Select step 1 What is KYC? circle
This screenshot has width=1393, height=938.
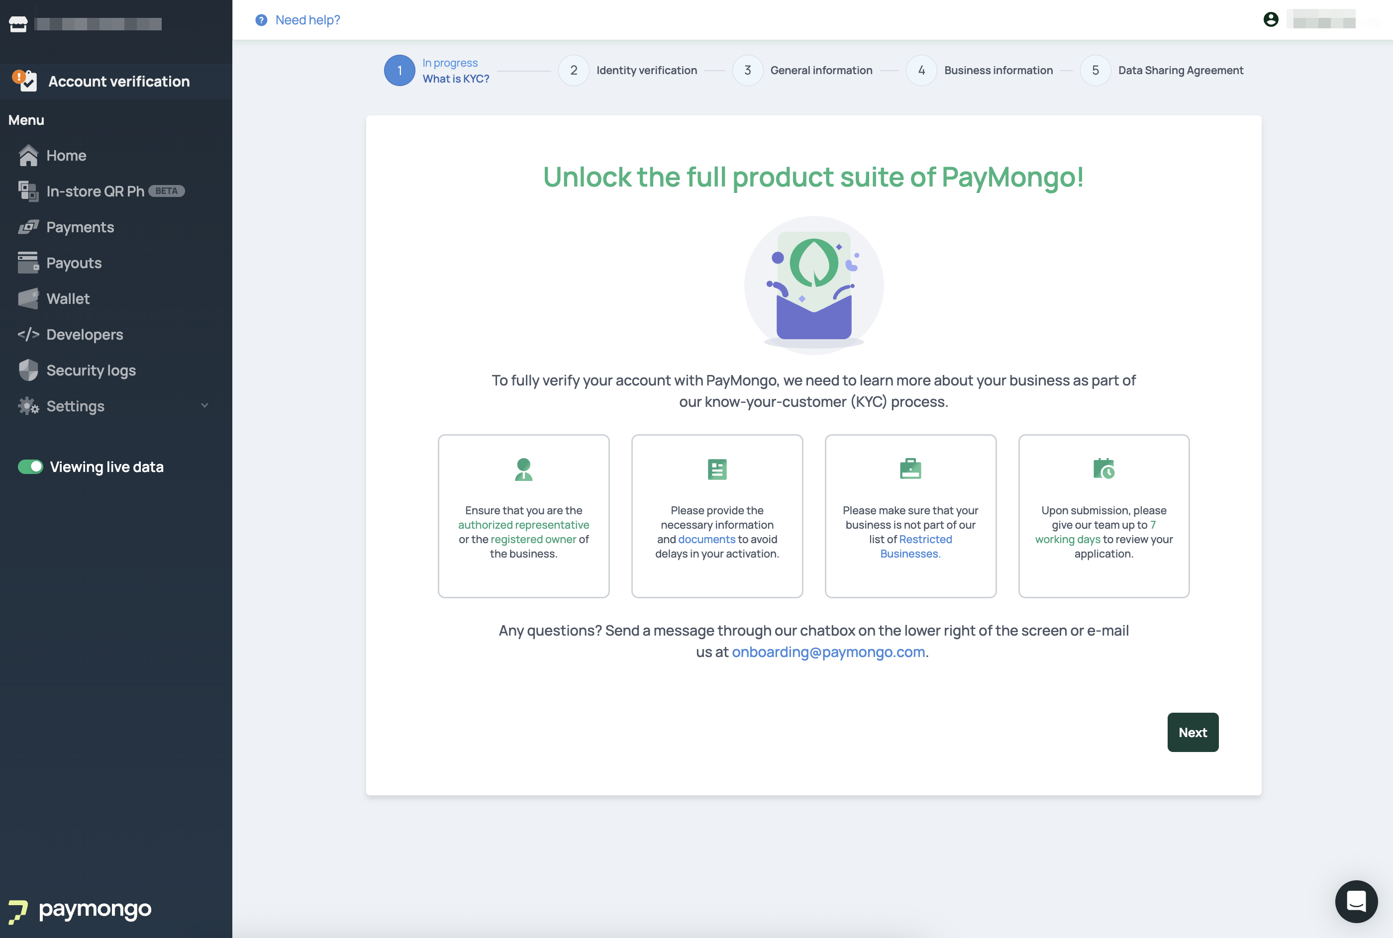point(399,71)
